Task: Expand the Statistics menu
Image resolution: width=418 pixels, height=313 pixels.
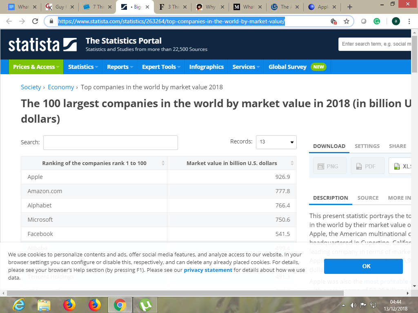Action: click(83, 67)
